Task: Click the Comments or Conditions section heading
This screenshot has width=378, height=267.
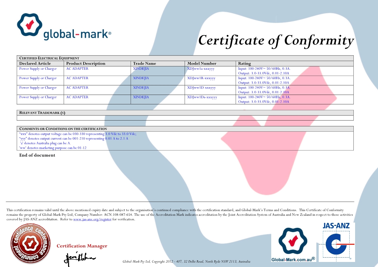Action: pyautogui.click(x=63, y=129)
